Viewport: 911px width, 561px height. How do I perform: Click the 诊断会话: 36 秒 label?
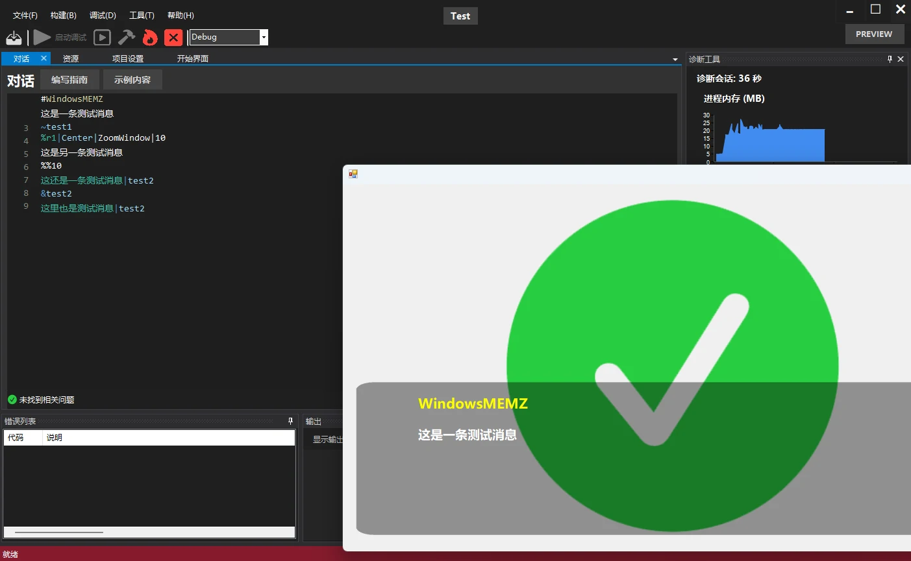coord(729,78)
